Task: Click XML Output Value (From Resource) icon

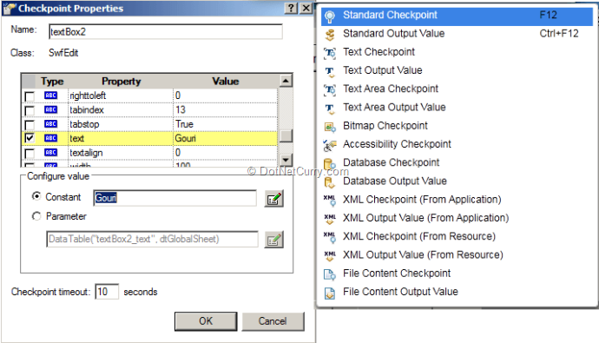Action: (x=329, y=255)
